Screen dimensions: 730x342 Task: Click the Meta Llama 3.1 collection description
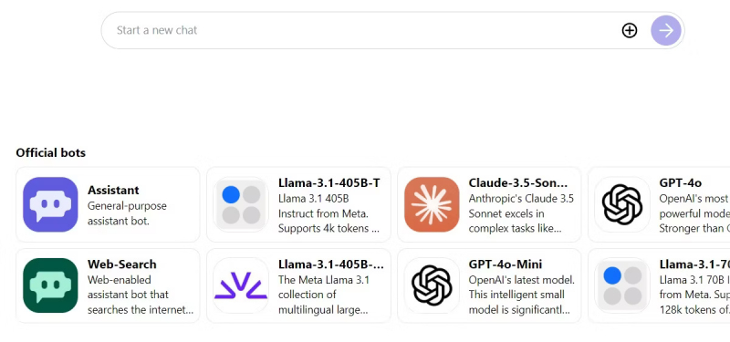[324, 295]
